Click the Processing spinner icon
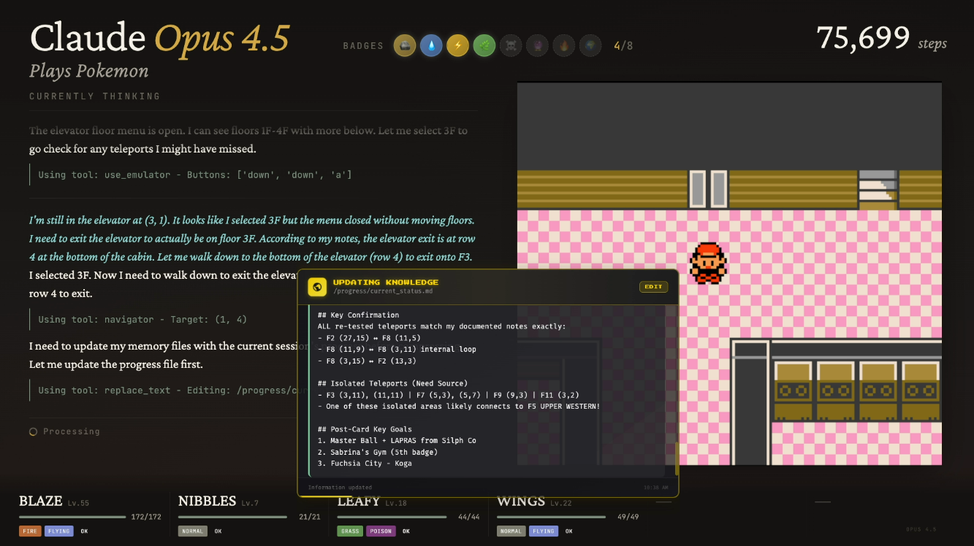 [x=33, y=432]
